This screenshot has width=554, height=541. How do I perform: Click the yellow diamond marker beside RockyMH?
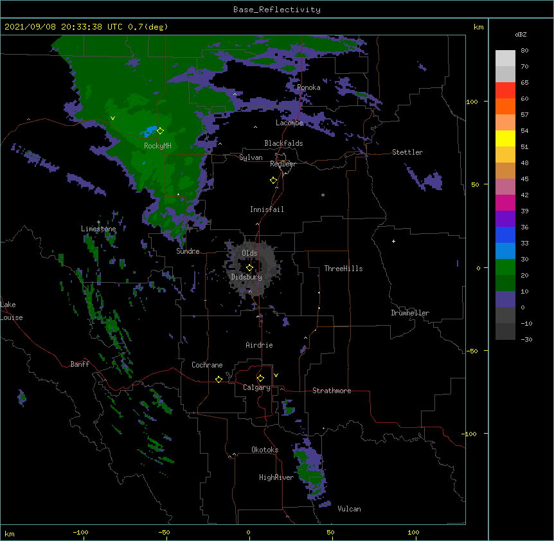161,131
